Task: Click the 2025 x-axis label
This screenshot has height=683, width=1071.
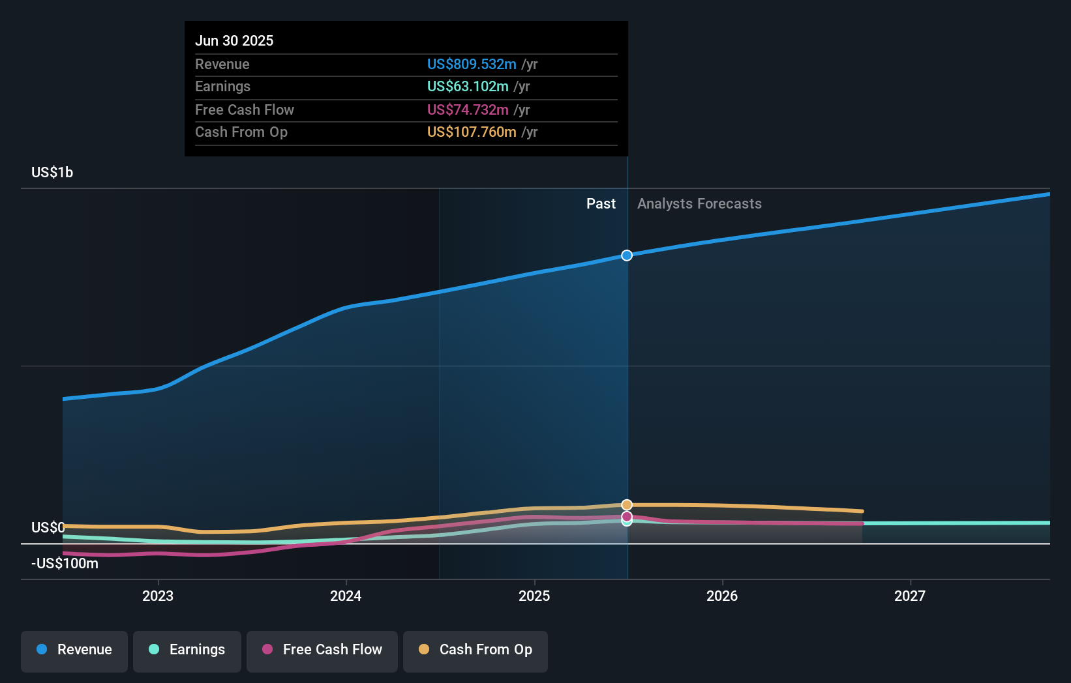Action: (x=534, y=596)
